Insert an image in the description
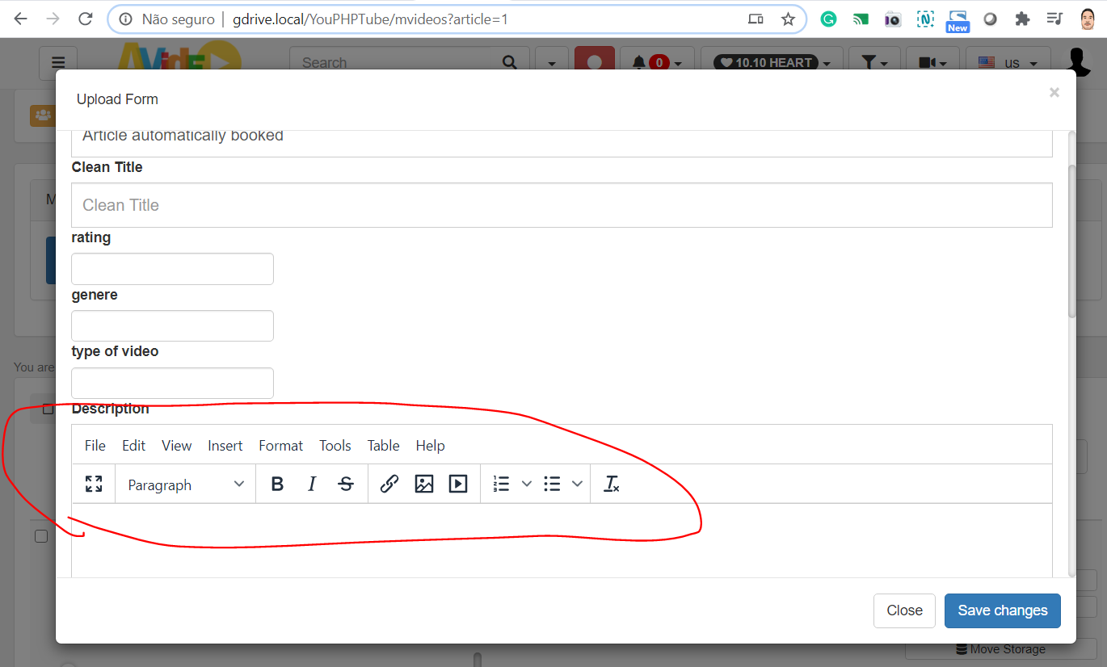This screenshot has height=667, width=1107. (x=424, y=484)
